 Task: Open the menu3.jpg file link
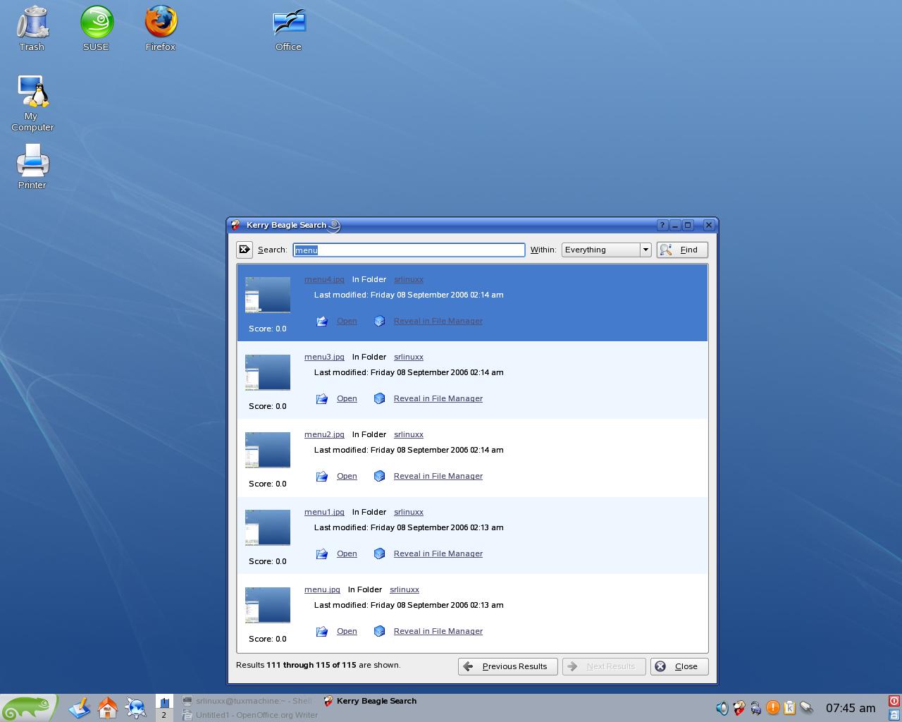(324, 357)
